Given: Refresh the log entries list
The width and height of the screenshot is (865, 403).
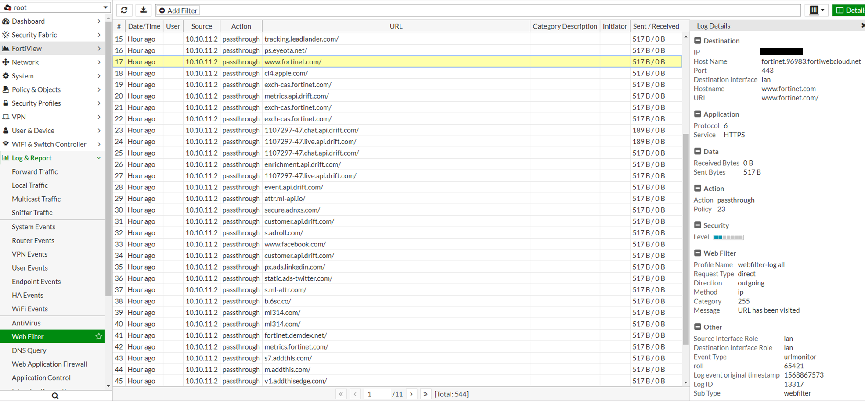Looking at the screenshot, I should (x=124, y=10).
